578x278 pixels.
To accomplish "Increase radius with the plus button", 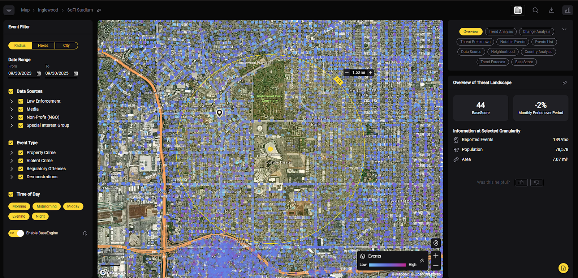I will pyautogui.click(x=371, y=73).
